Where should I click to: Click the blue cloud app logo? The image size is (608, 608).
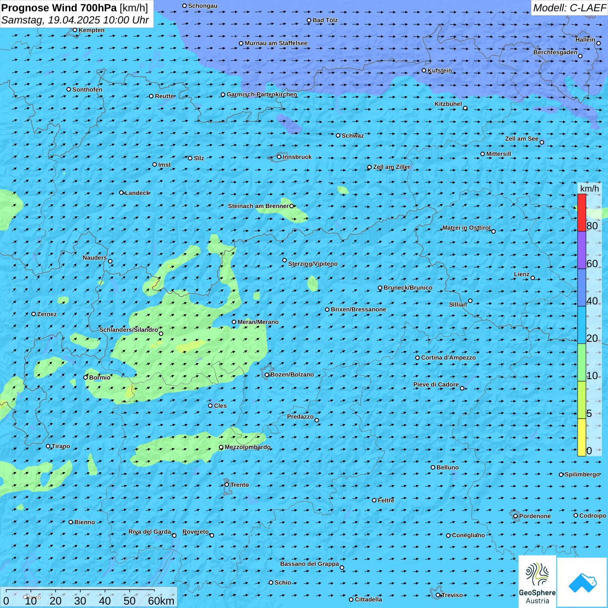(582, 583)
